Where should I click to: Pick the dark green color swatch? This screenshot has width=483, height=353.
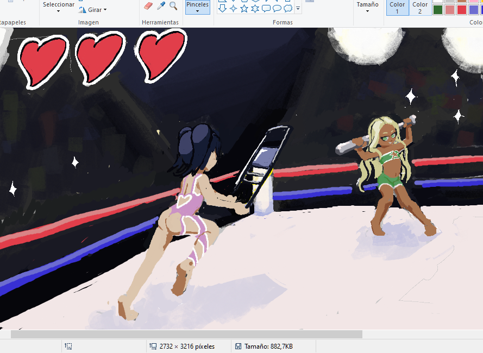[438, 10]
